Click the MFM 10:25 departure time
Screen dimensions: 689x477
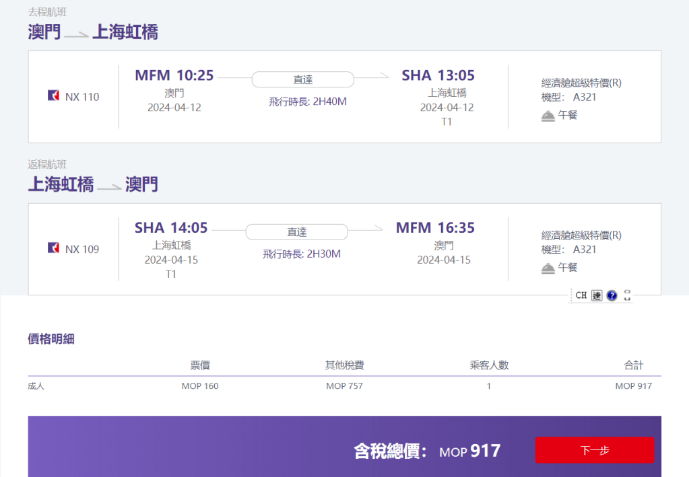174,75
